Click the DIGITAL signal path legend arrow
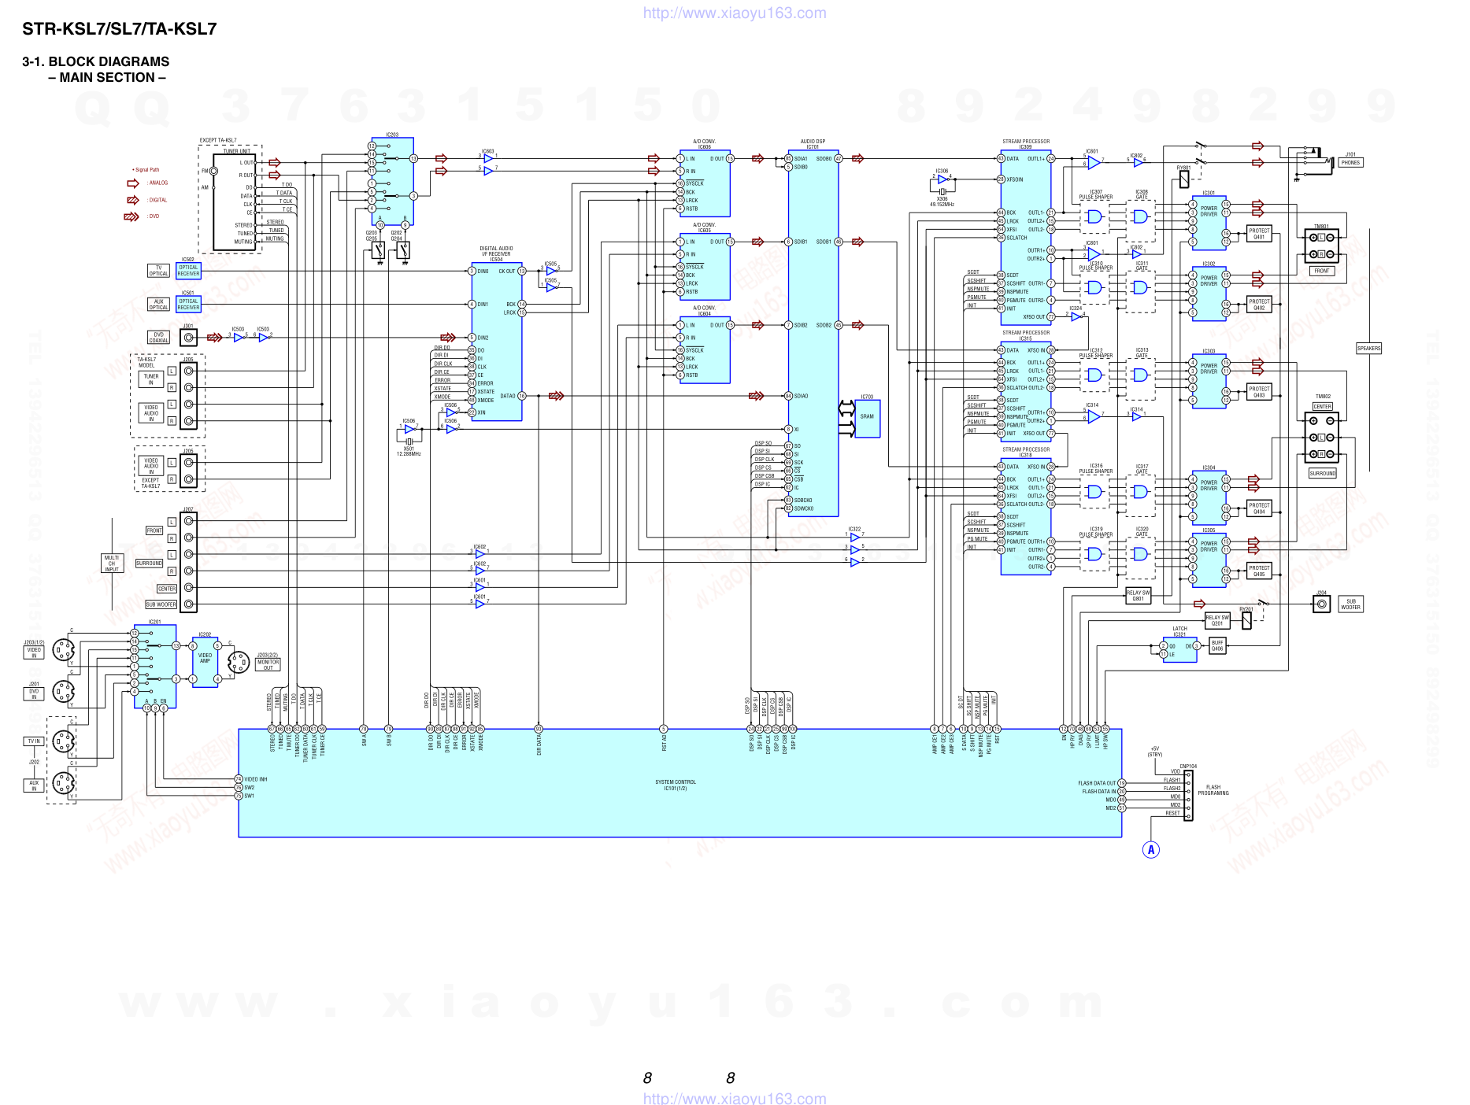This screenshot has width=1470, height=1105. (x=133, y=200)
